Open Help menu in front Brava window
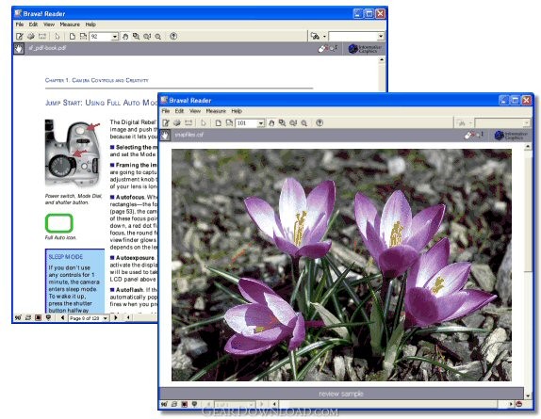Image resolution: width=541 pixels, height=419 pixels. pyautogui.click(x=237, y=111)
